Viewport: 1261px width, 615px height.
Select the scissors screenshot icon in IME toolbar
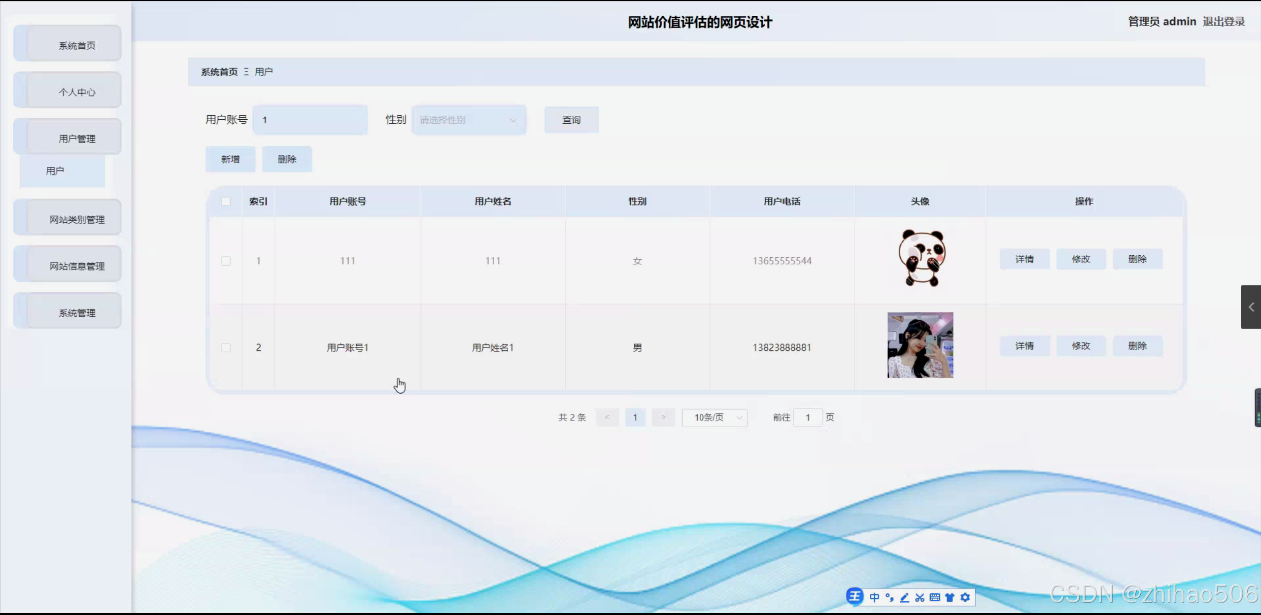[x=920, y=597]
